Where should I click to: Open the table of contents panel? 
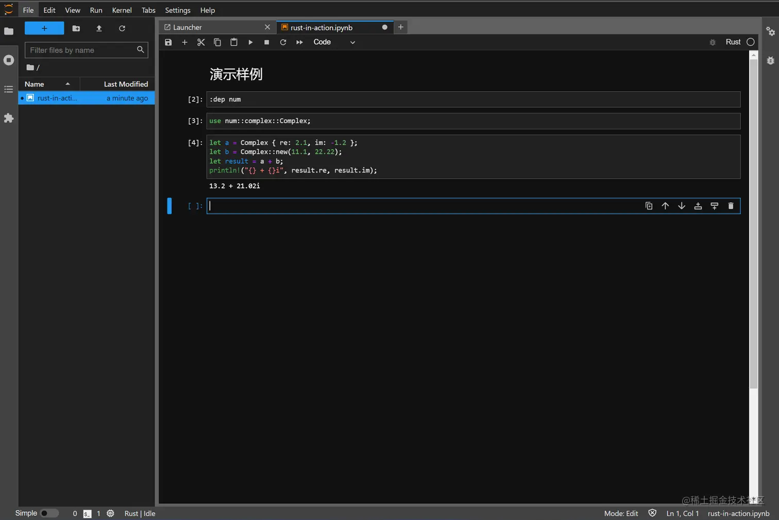[9, 90]
